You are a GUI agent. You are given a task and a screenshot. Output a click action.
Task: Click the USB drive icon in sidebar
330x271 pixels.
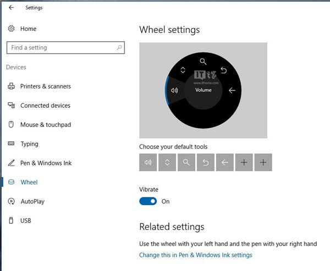coord(11,220)
